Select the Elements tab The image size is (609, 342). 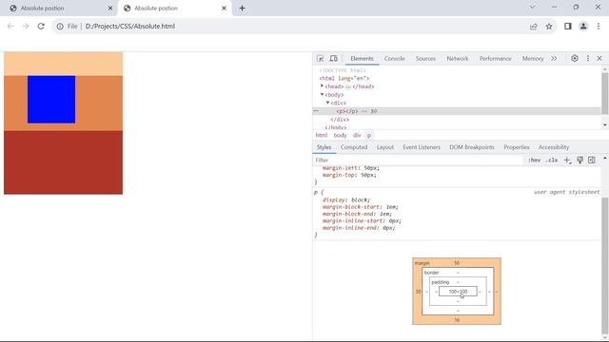[x=362, y=59]
